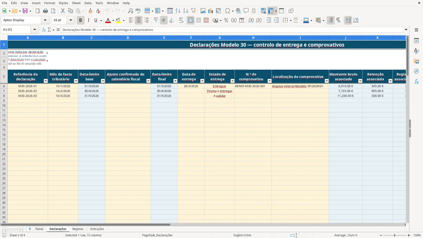This screenshot has width=423, height=238.
Task: Toggle Italic formatting
Action: (88, 20)
